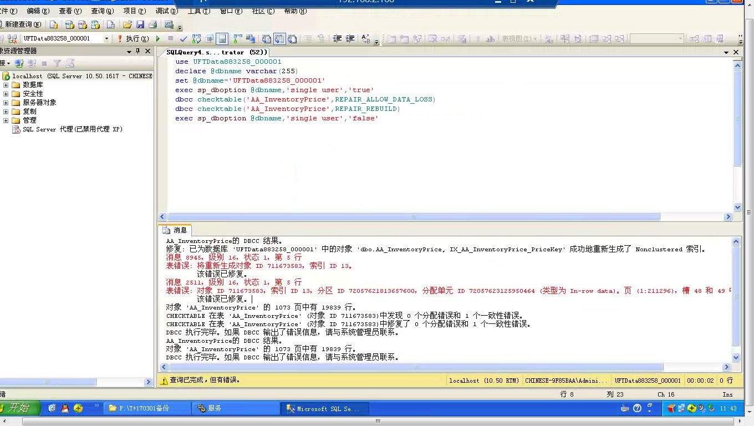Save the query with the disk icon
This screenshot has height=426, width=754.
(140, 25)
